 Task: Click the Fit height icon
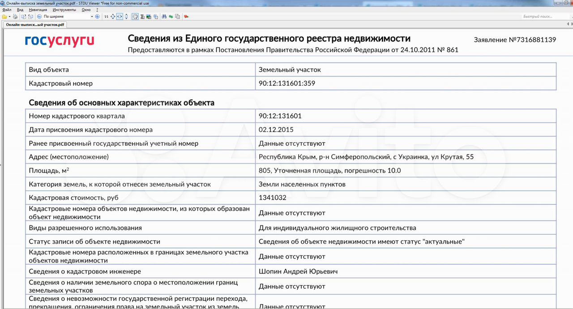tap(126, 17)
